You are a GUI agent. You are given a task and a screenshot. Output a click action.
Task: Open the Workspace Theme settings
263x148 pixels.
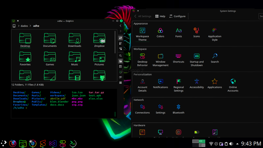142,35
